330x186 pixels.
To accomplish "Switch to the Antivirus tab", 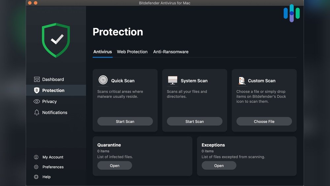I will pos(103,52).
